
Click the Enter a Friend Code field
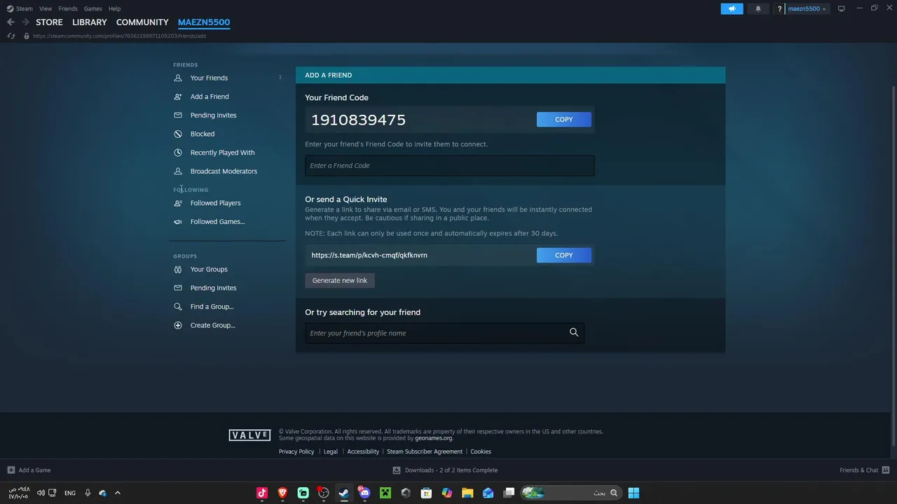pos(450,166)
